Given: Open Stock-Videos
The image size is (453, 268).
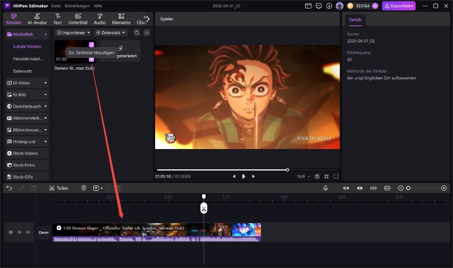Looking at the screenshot, I should 27,153.
